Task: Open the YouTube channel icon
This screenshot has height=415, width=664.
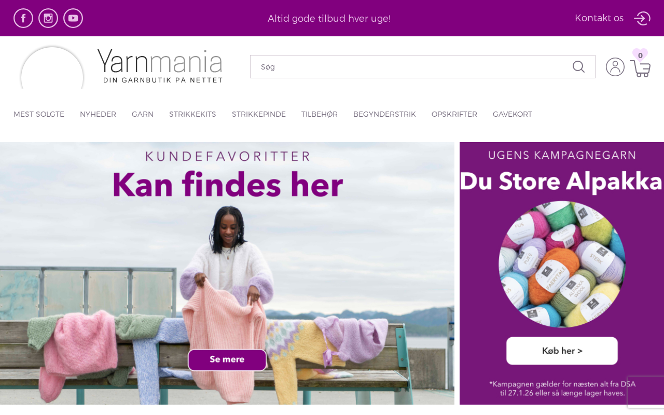Action: click(x=73, y=18)
